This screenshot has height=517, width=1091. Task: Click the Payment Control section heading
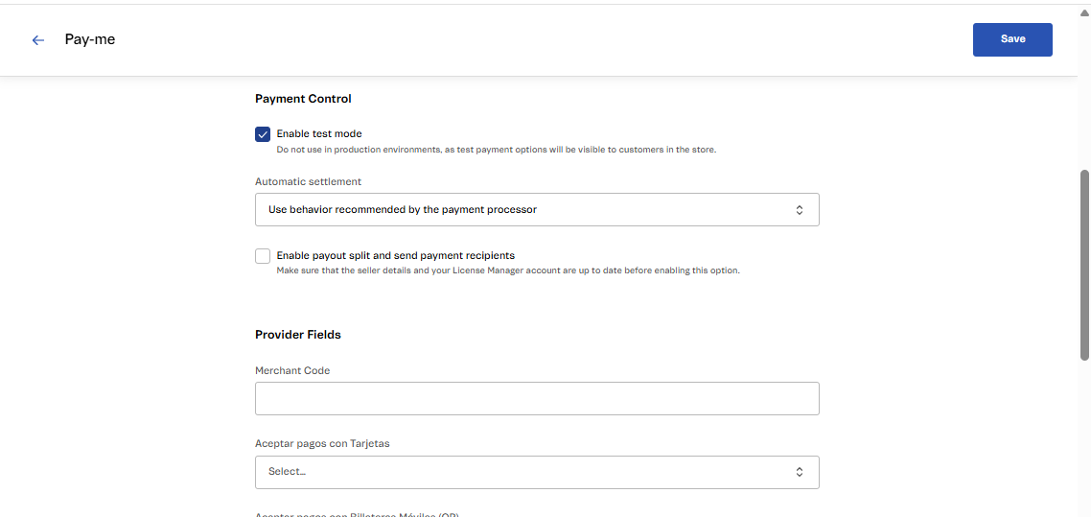303,99
